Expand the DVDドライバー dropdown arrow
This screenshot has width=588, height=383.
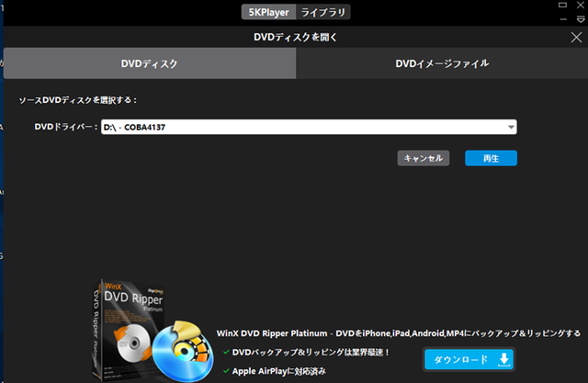click(x=511, y=127)
